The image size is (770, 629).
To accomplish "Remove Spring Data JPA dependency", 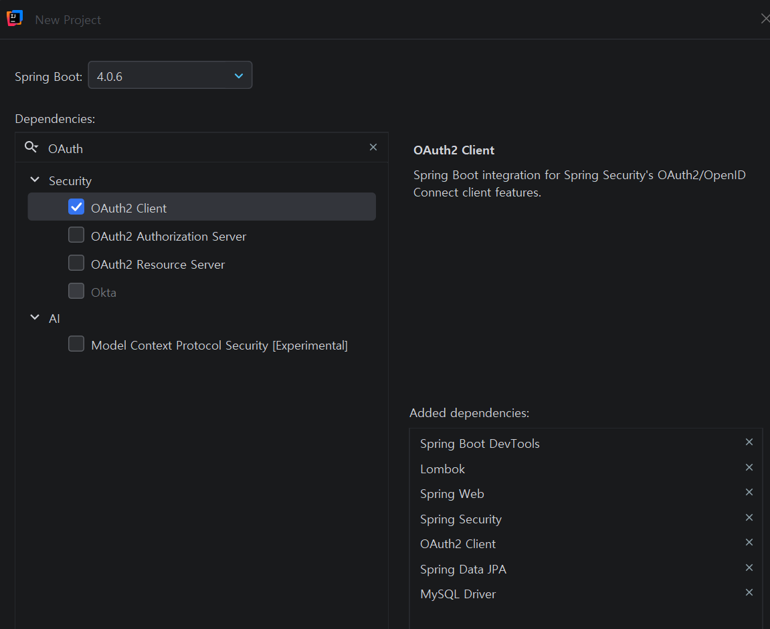I will point(749,568).
